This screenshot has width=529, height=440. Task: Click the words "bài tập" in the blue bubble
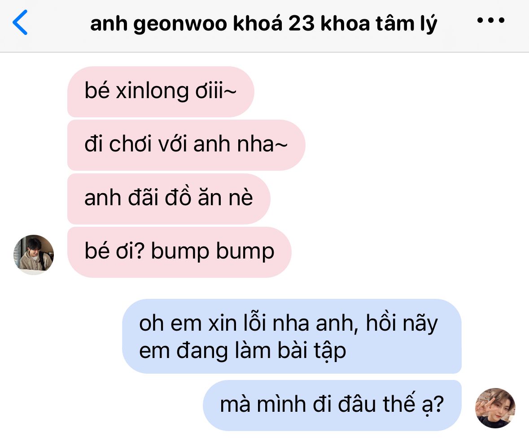[312, 351]
